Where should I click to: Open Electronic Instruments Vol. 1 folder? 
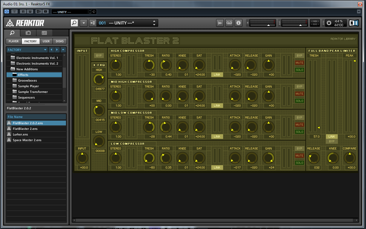(34, 58)
